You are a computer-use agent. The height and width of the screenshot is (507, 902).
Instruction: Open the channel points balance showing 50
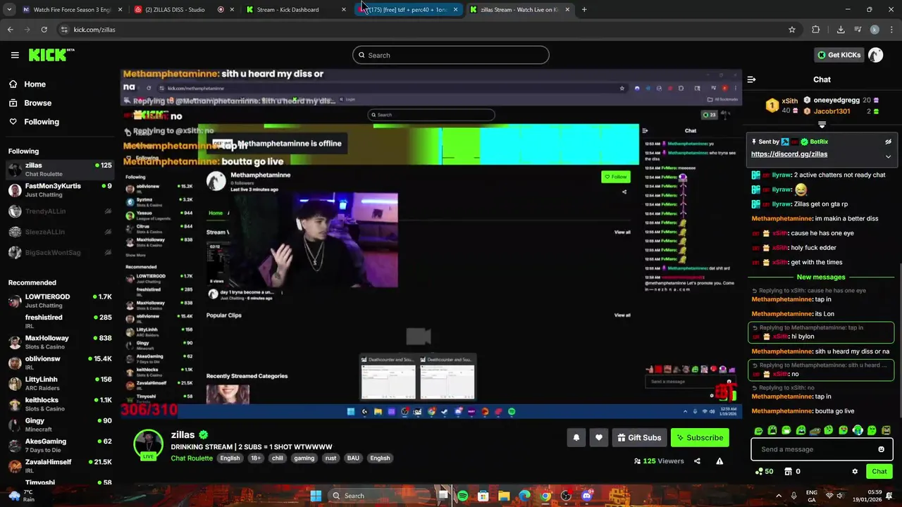pos(764,472)
